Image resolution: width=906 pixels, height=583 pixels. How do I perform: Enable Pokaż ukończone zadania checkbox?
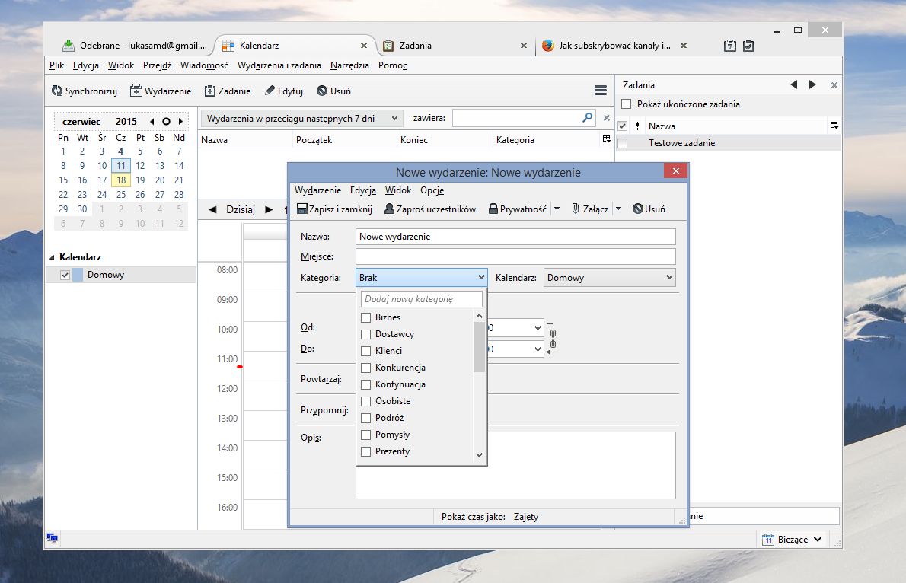(x=627, y=104)
